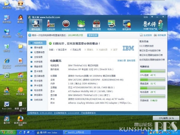Click the green scan-complete check icon

click(50, 43)
